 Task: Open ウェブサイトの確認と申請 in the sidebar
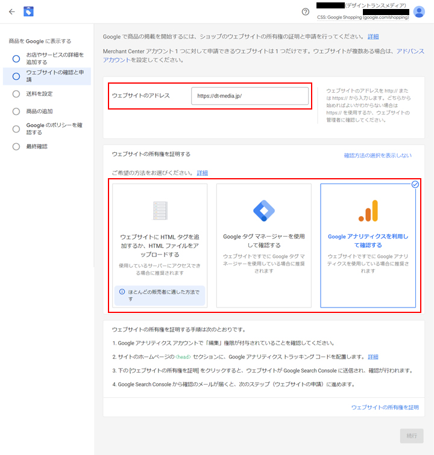54,76
